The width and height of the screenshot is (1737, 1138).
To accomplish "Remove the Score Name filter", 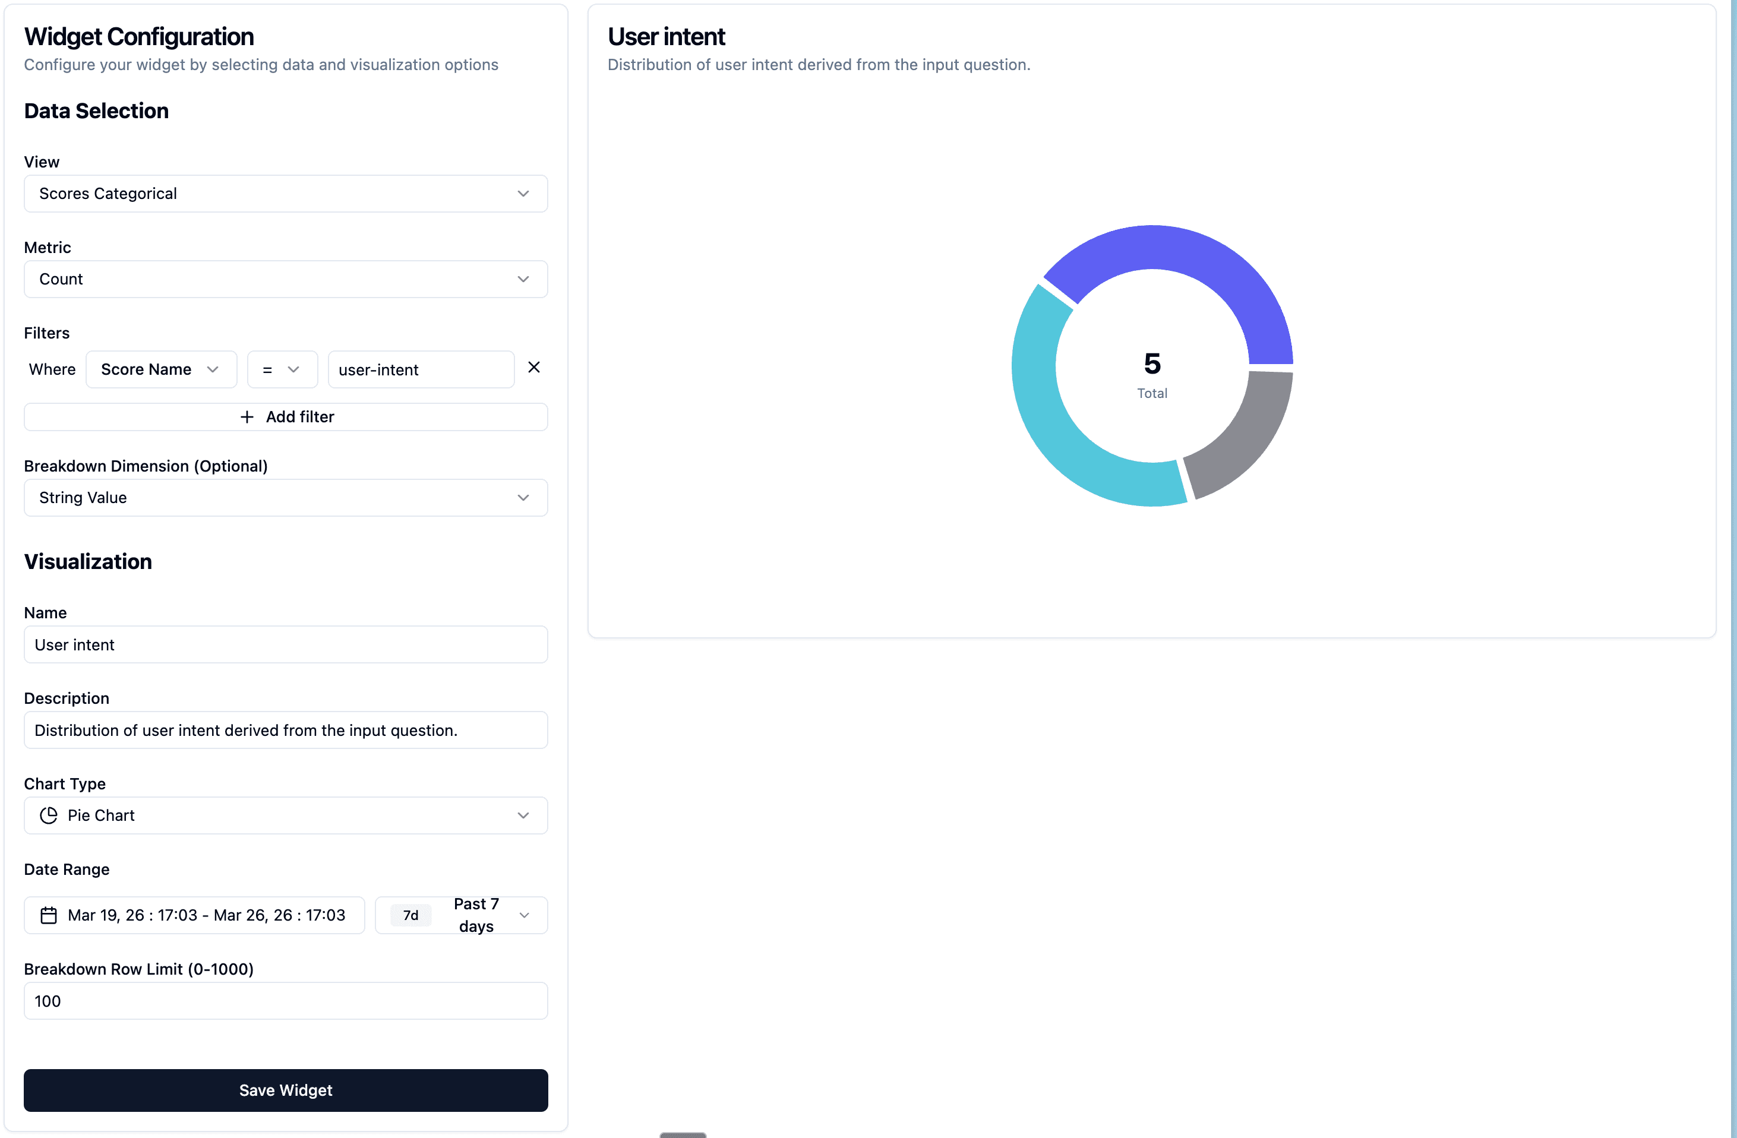I will (533, 368).
